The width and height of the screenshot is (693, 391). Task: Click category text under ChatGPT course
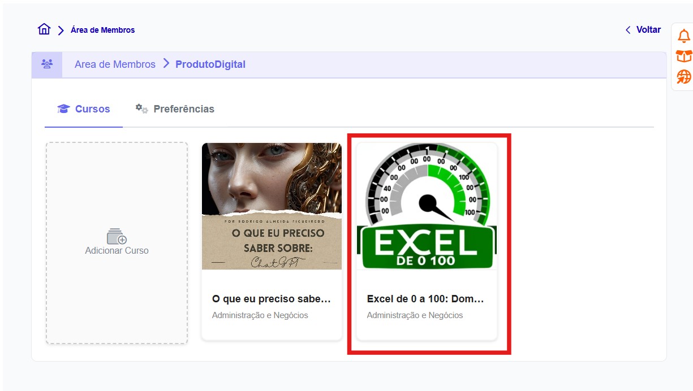coord(260,315)
